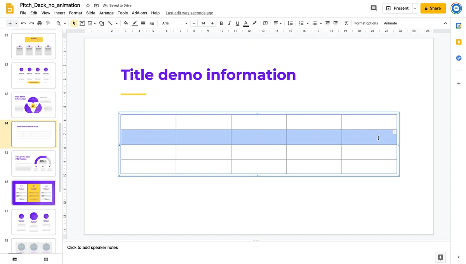Click the Format options button
466x264 pixels.
click(366, 23)
